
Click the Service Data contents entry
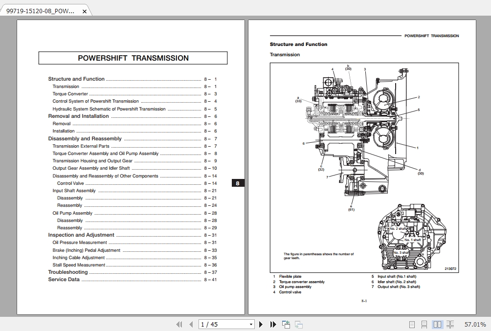[63, 279]
